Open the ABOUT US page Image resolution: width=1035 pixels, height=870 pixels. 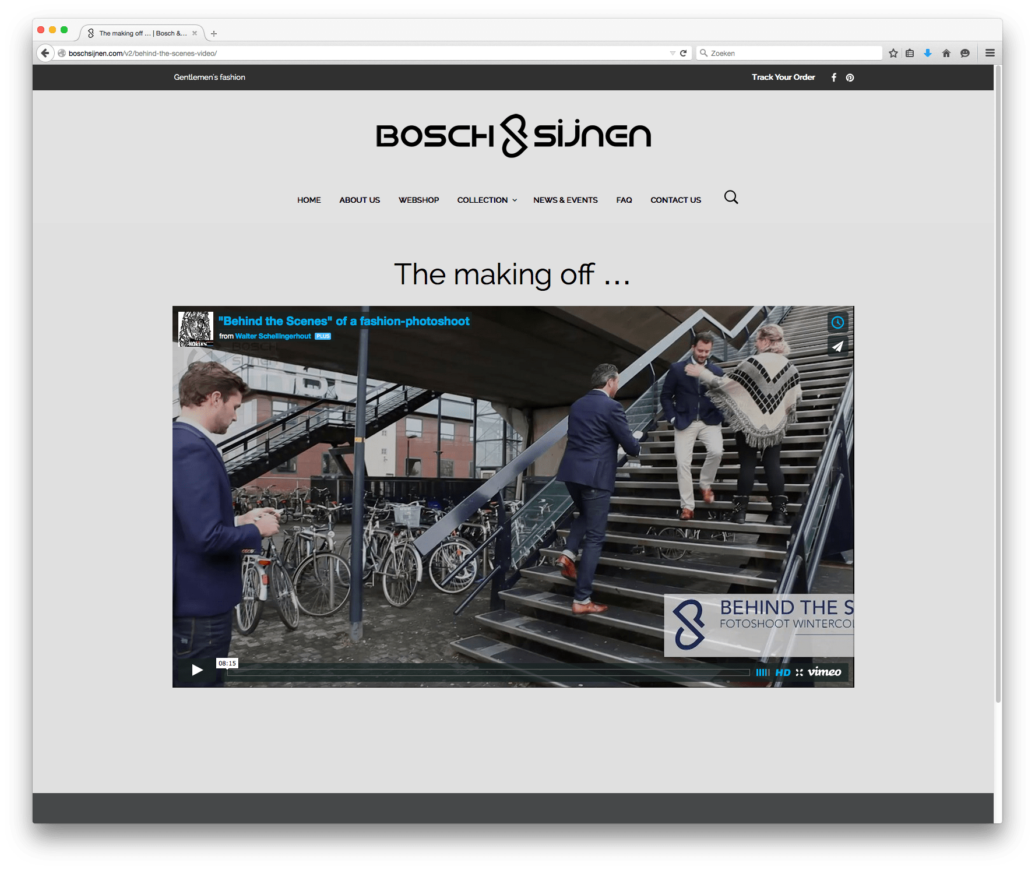[x=360, y=200]
